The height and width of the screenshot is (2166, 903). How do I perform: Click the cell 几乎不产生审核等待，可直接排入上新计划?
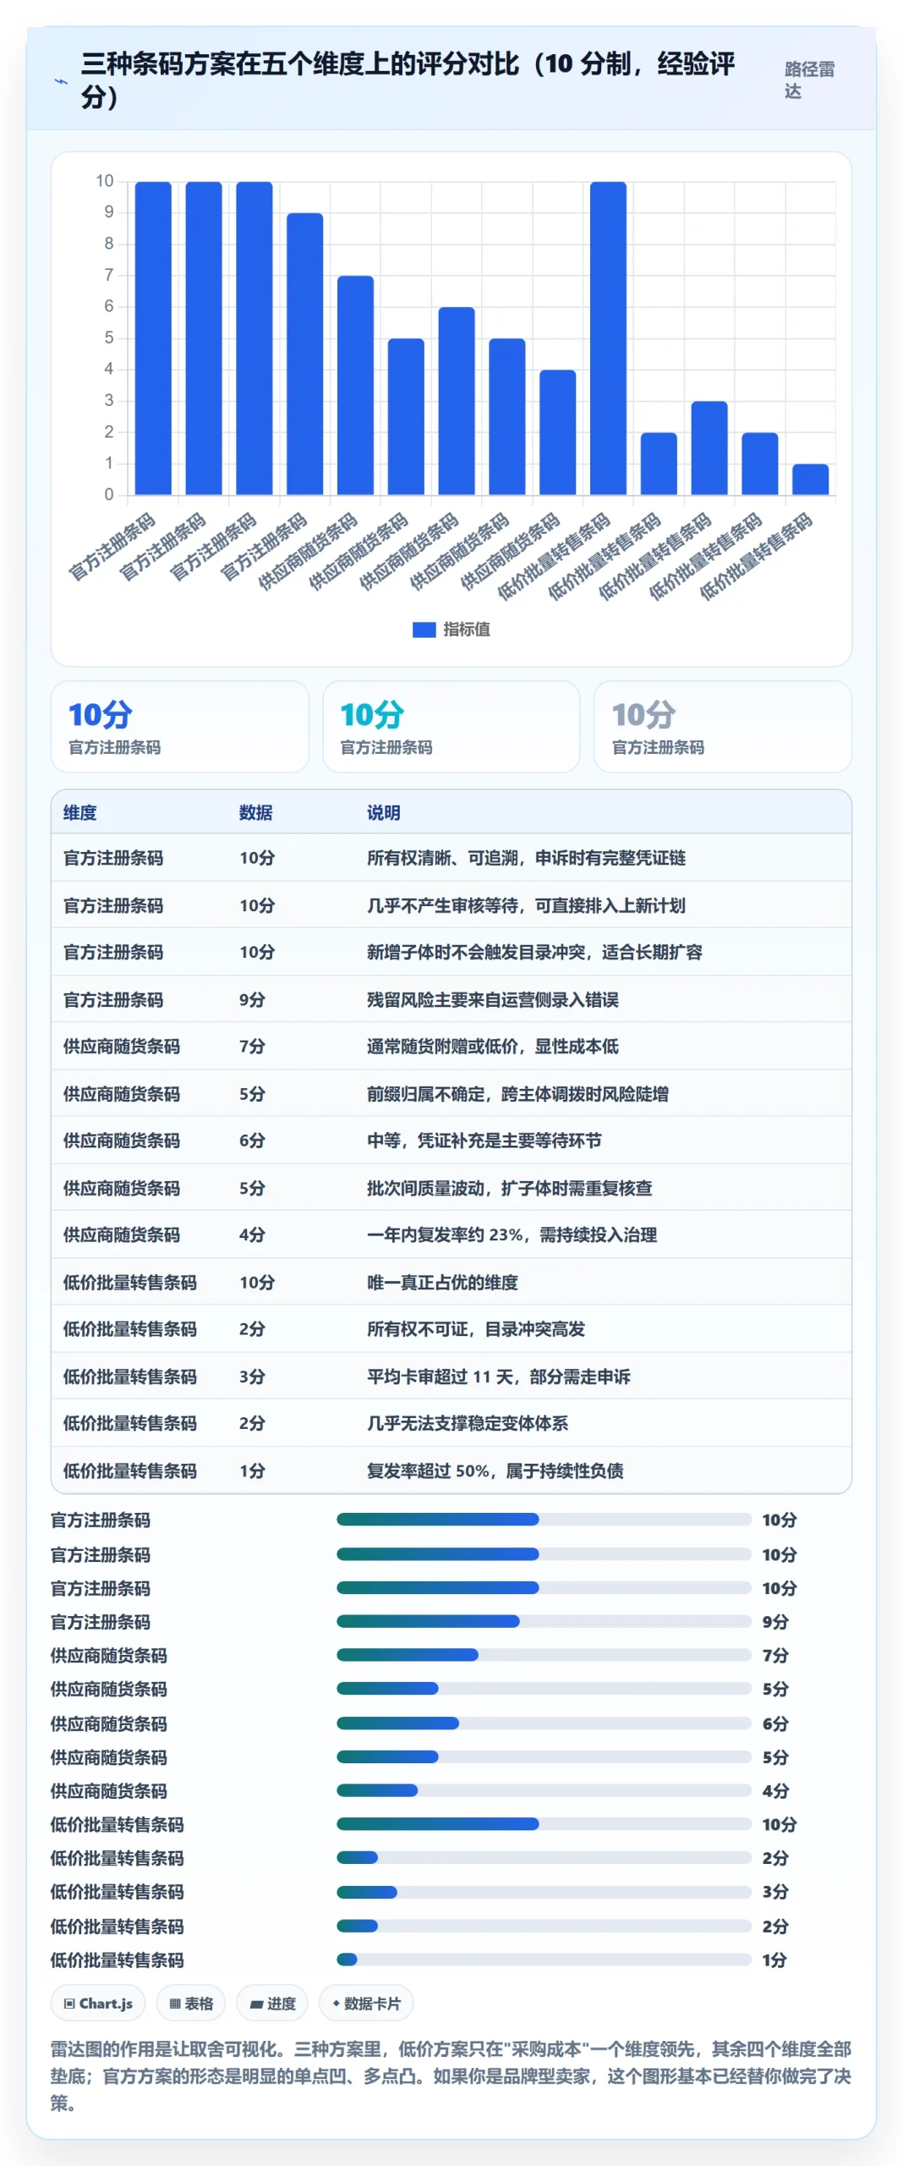click(526, 905)
